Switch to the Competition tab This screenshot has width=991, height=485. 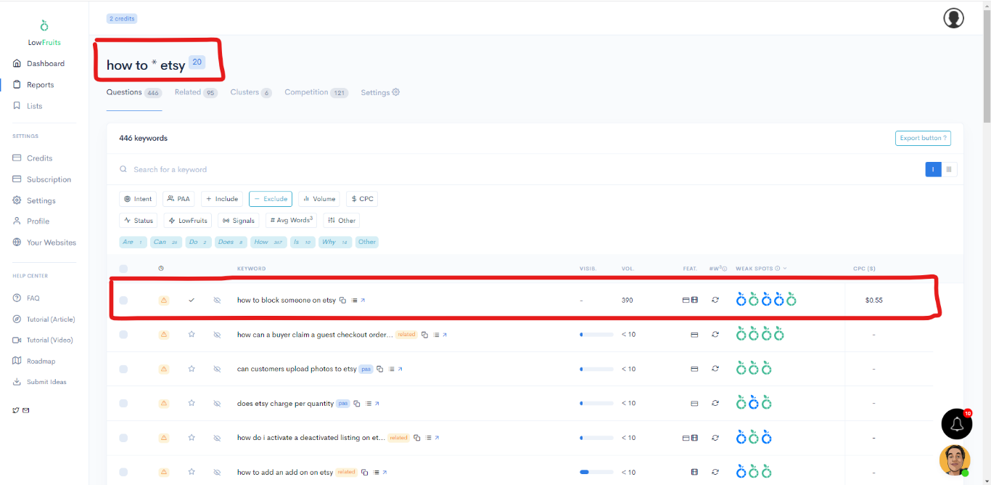pyautogui.click(x=316, y=92)
